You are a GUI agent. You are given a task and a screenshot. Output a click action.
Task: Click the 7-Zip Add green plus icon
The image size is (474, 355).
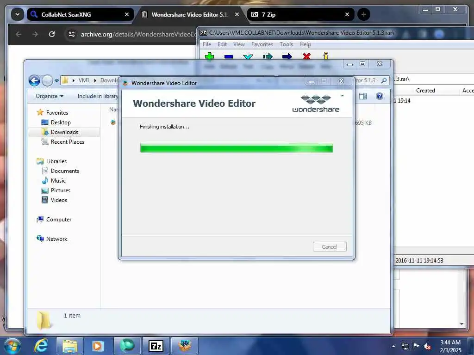(209, 56)
